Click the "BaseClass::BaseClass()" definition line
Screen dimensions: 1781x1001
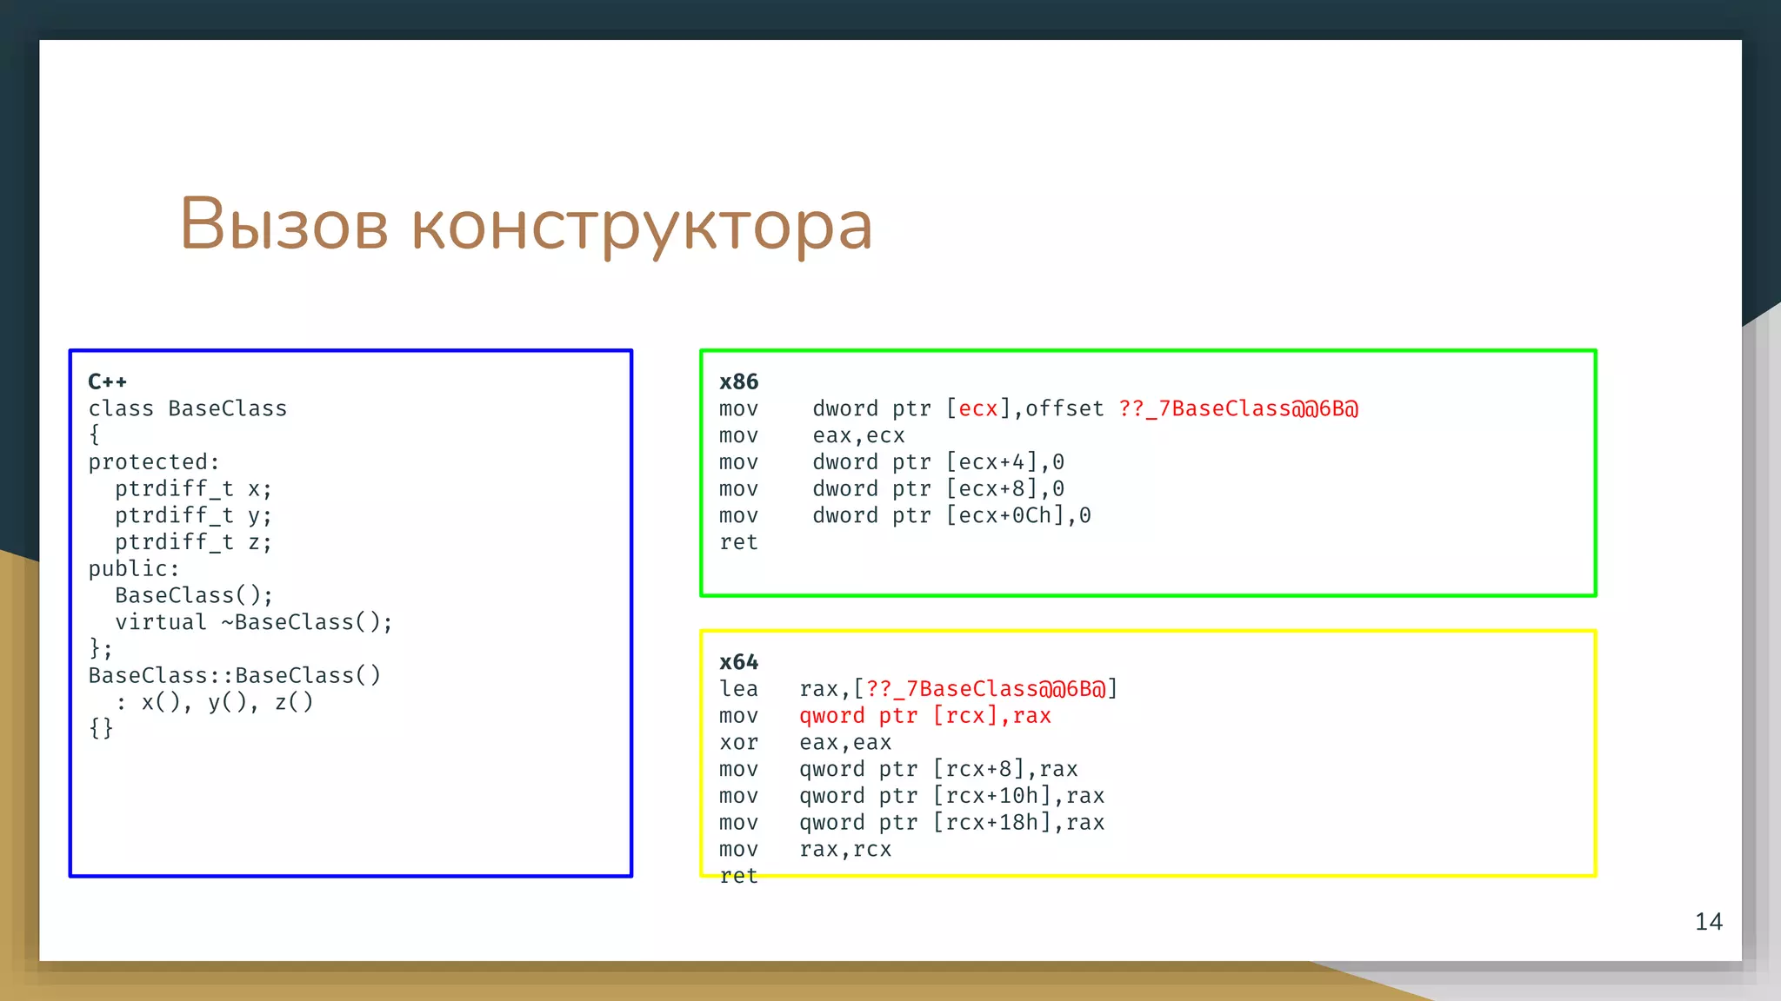(235, 675)
